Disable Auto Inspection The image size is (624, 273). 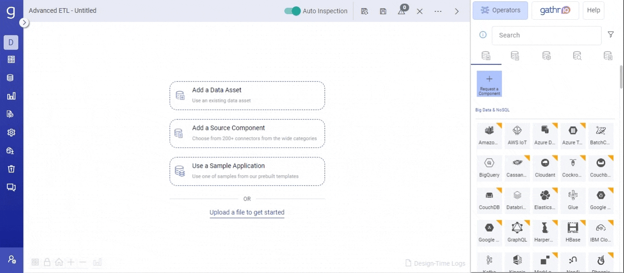(293, 11)
